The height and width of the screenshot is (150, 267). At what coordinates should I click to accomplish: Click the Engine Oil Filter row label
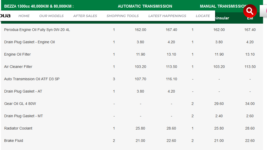point(17,54)
